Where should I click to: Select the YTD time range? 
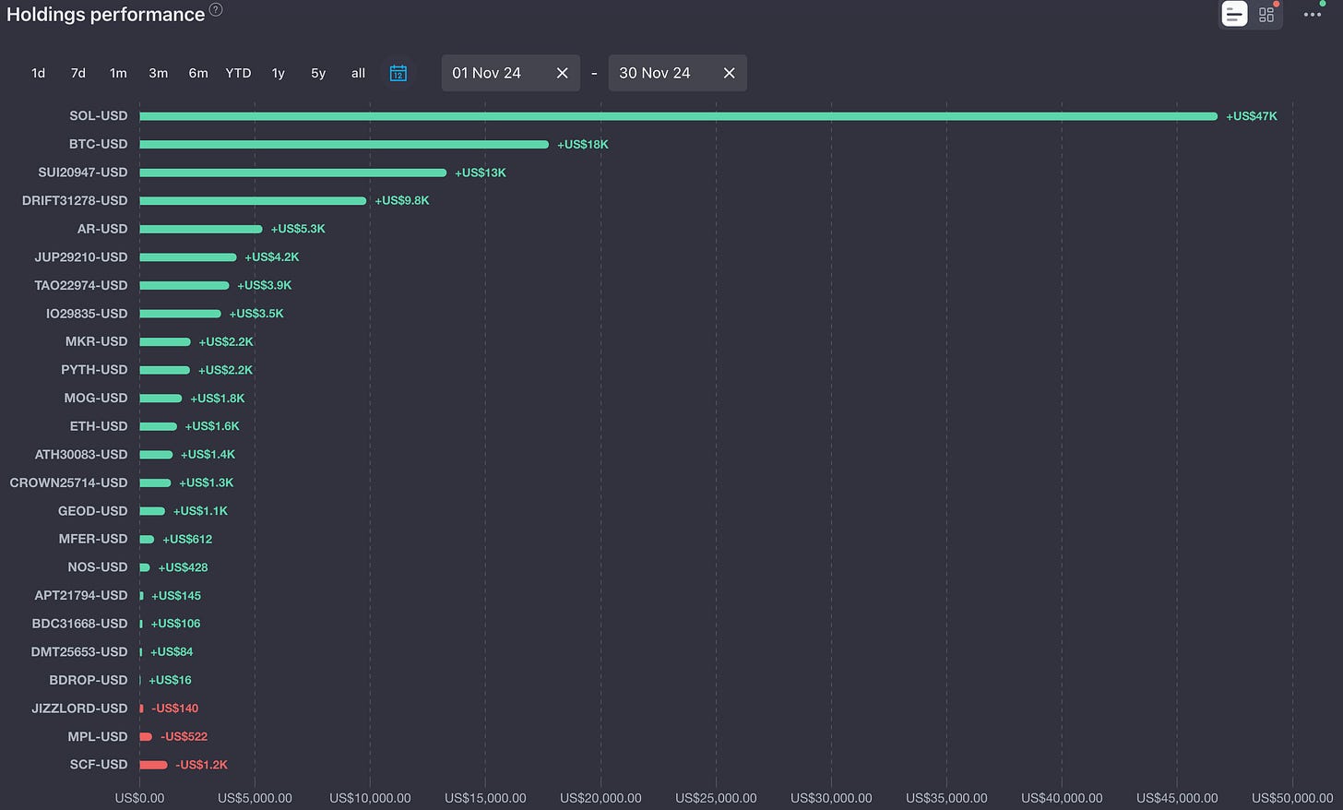pyautogui.click(x=238, y=73)
